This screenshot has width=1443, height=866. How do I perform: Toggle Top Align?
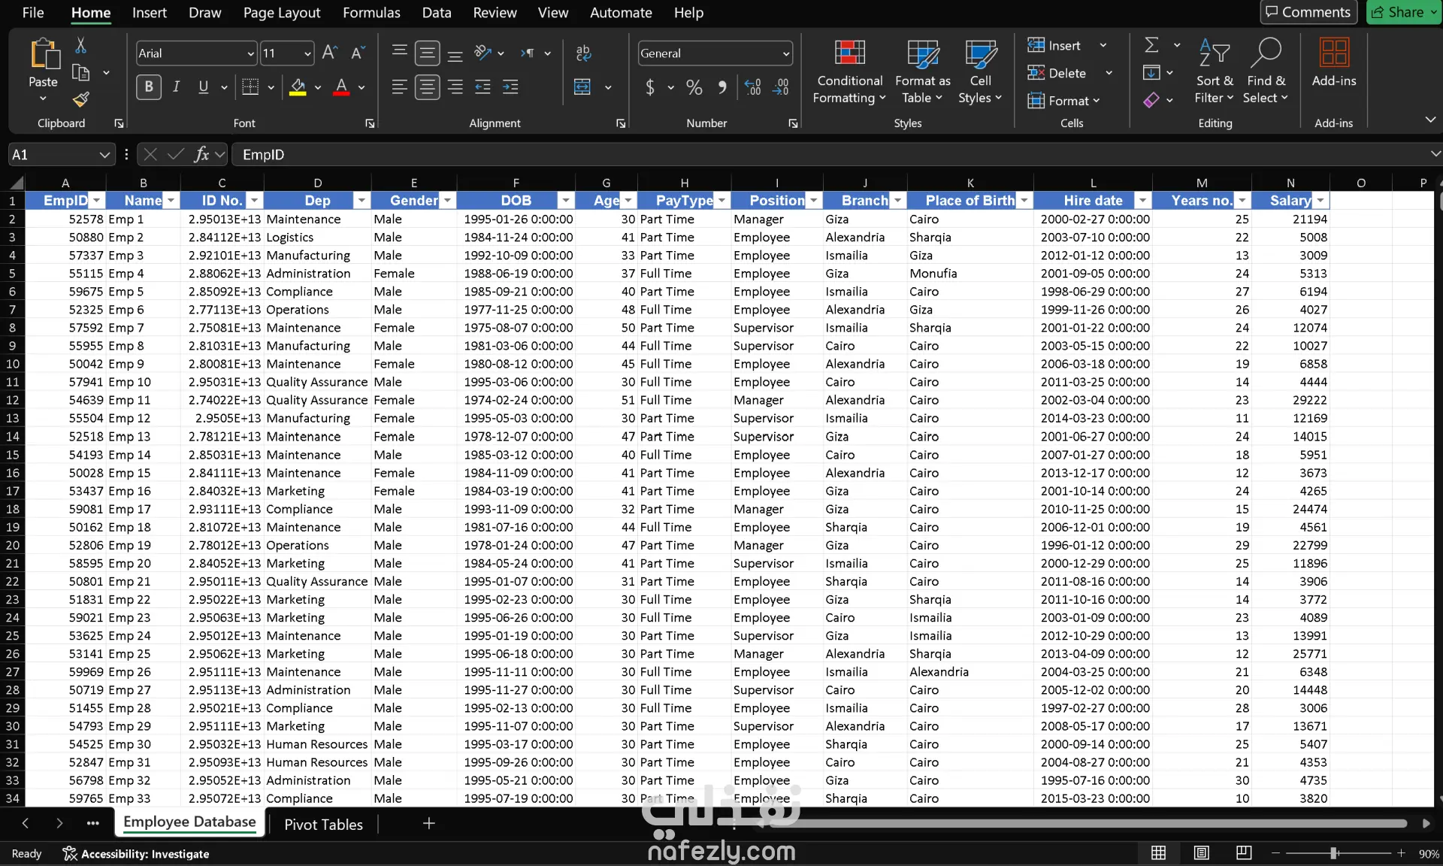tap(399, 51)
